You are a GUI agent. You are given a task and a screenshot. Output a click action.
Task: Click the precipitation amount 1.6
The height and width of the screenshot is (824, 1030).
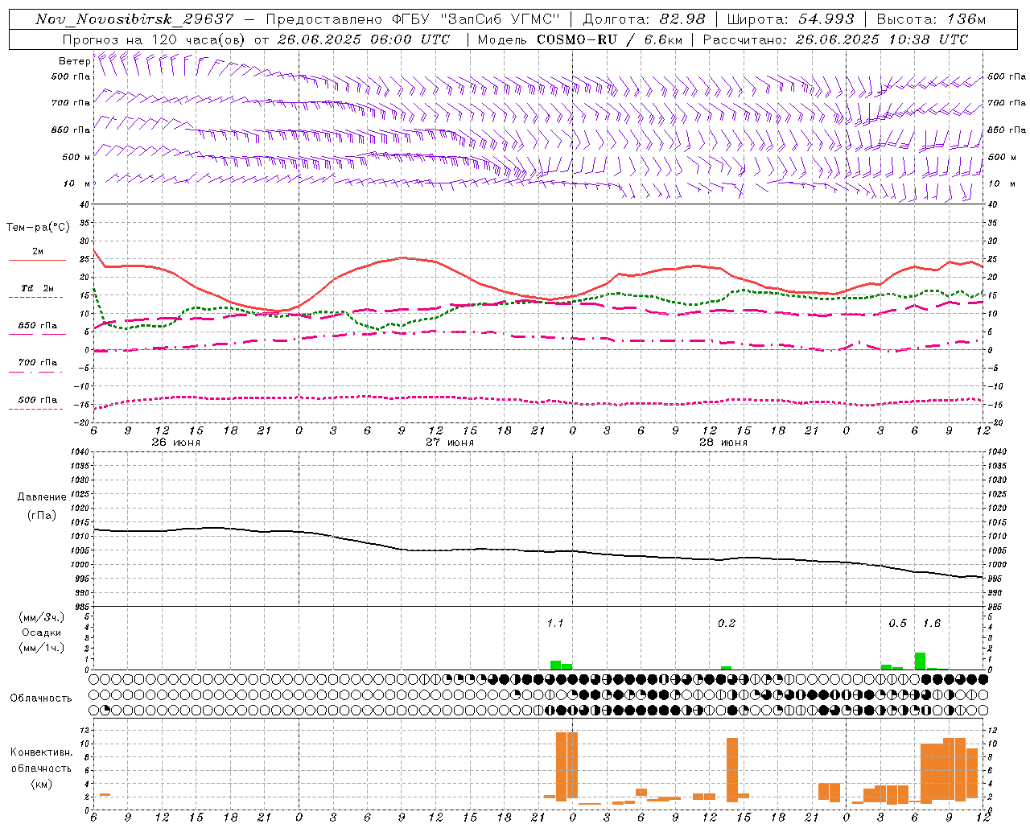[932, 623]
